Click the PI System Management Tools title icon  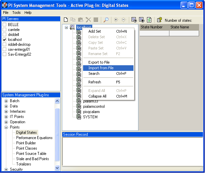coord(5,5)
